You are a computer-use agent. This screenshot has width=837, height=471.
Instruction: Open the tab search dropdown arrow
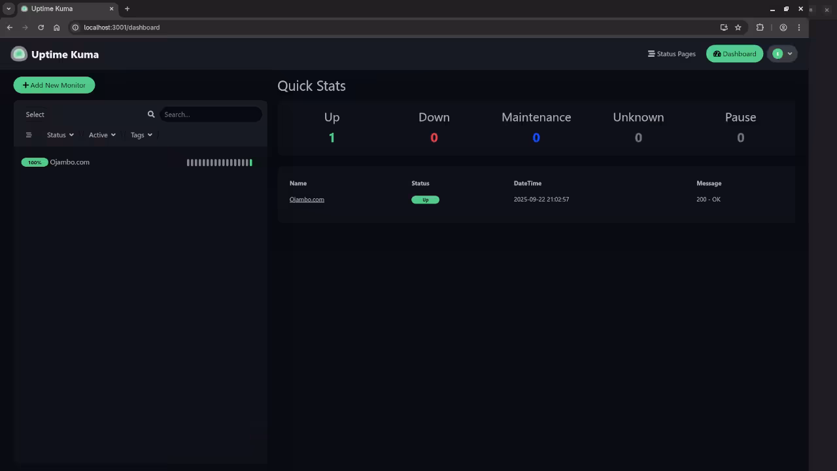[x=9, y=9]
